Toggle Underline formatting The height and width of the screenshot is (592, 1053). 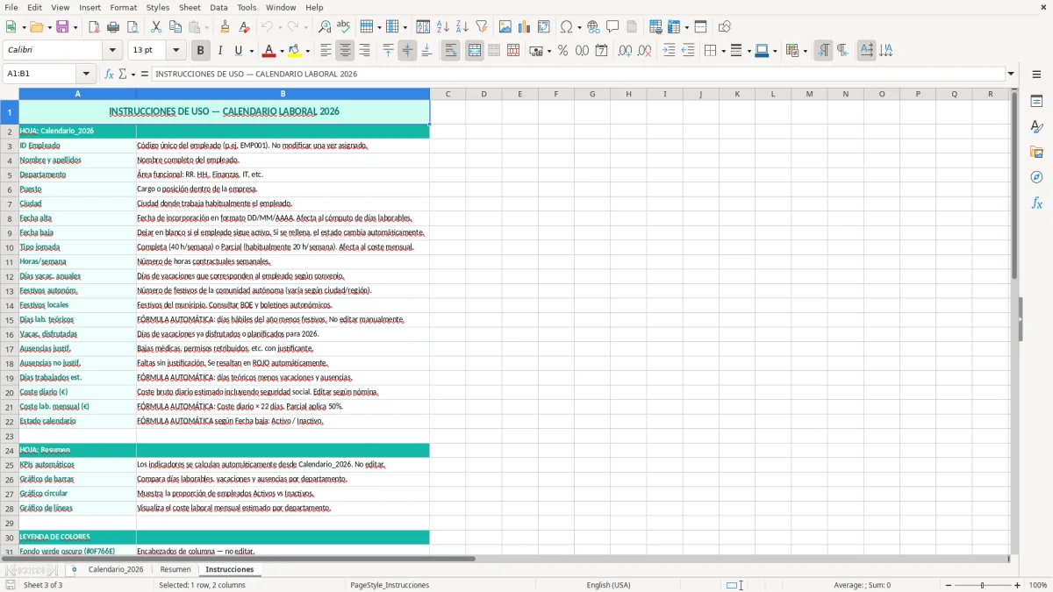click(x=239, y=51)
